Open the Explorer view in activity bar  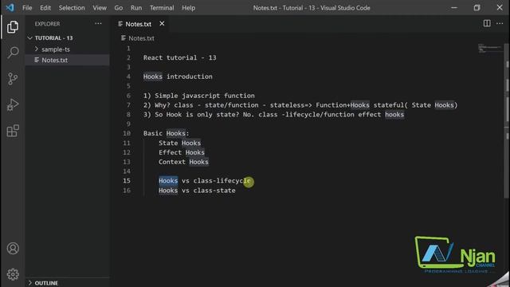pos(13,27)
